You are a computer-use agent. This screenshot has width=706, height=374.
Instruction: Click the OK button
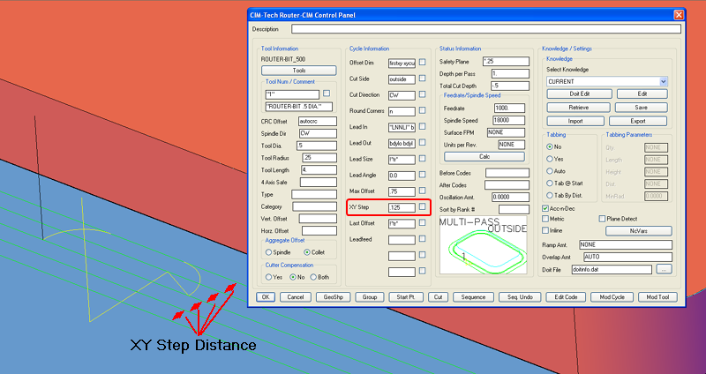point(266,297)
